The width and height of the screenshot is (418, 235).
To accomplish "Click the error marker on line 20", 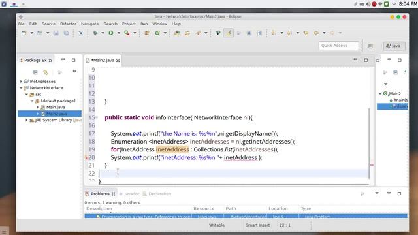I will coord(87,158).
